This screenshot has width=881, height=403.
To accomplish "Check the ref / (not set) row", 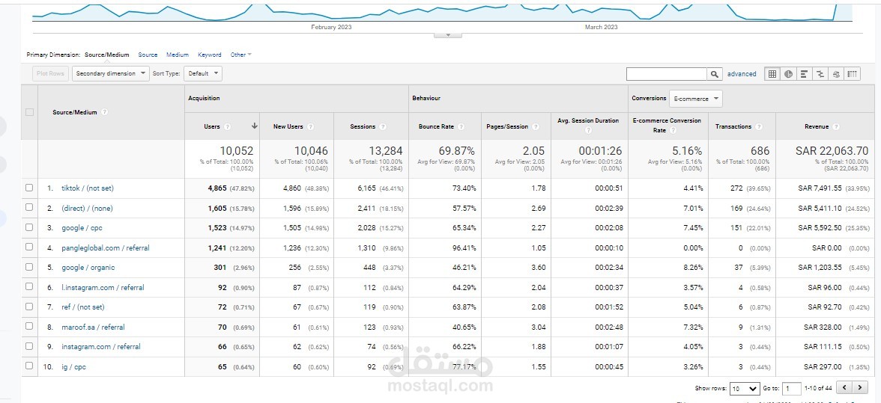I will pyautogui.click(x=29, y=307).
